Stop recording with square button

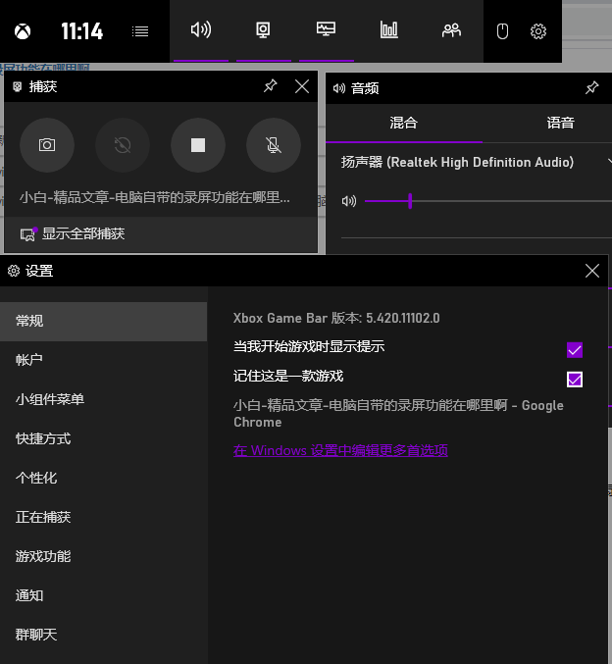click(x=198, y=145)
